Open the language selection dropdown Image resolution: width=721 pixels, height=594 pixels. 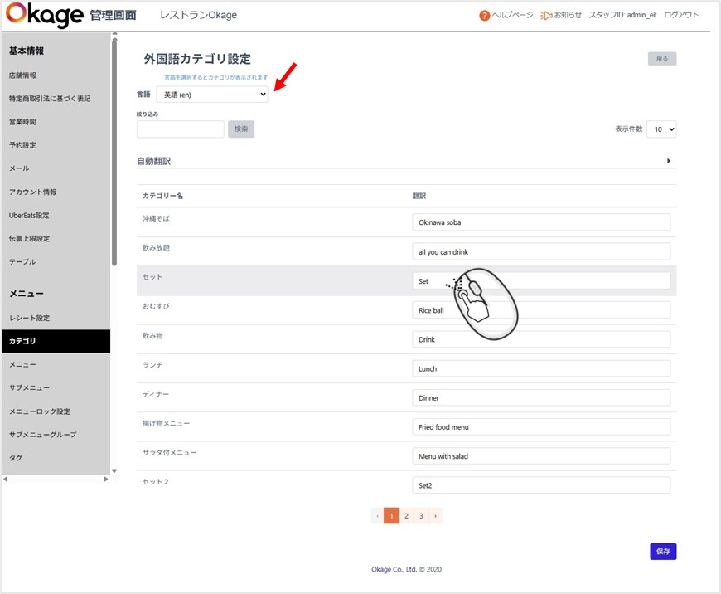pos(212,95)
